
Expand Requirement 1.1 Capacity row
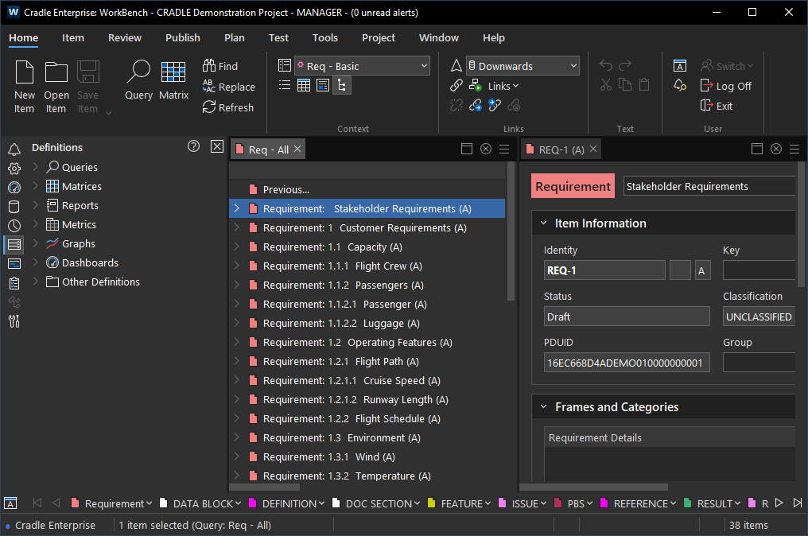pyautogui.click(x=237, y=247)
